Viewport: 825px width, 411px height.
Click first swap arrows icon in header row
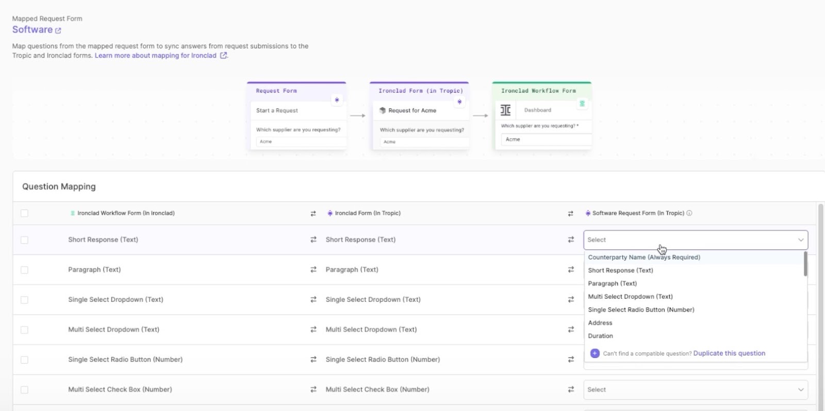(x=313, y=213)
